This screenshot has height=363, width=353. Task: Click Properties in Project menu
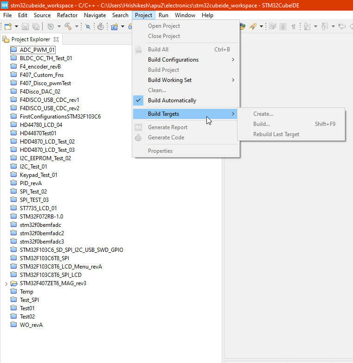point(186,151)
